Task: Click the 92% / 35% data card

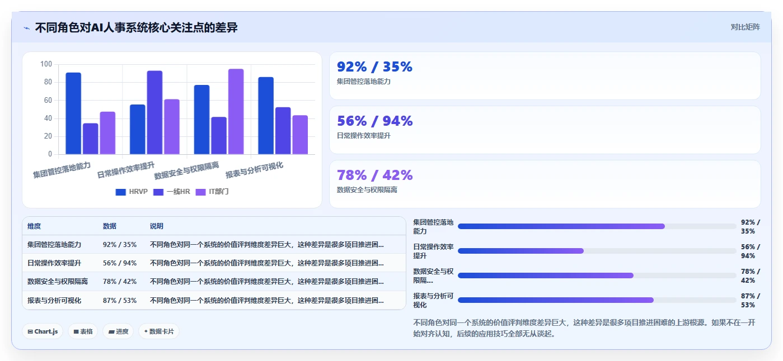Action: [545, 75]
